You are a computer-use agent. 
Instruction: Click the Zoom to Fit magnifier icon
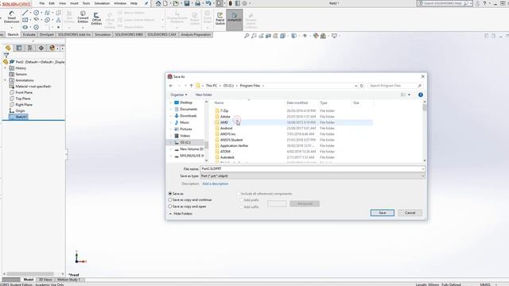(x=247, y=36)
